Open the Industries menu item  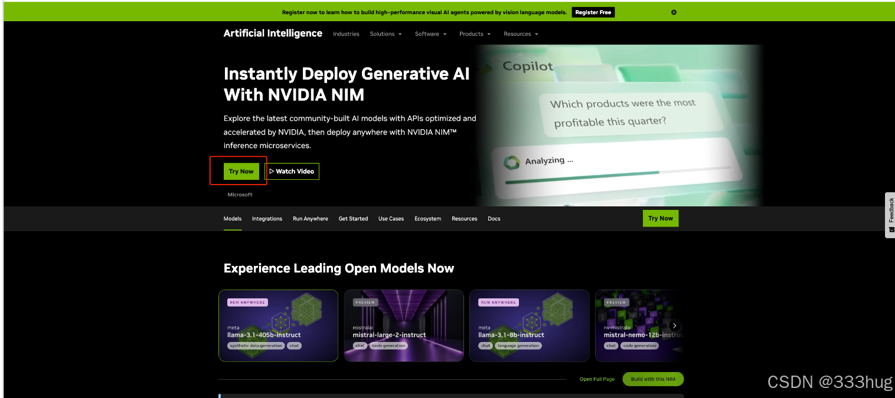[x=346, y=34]
